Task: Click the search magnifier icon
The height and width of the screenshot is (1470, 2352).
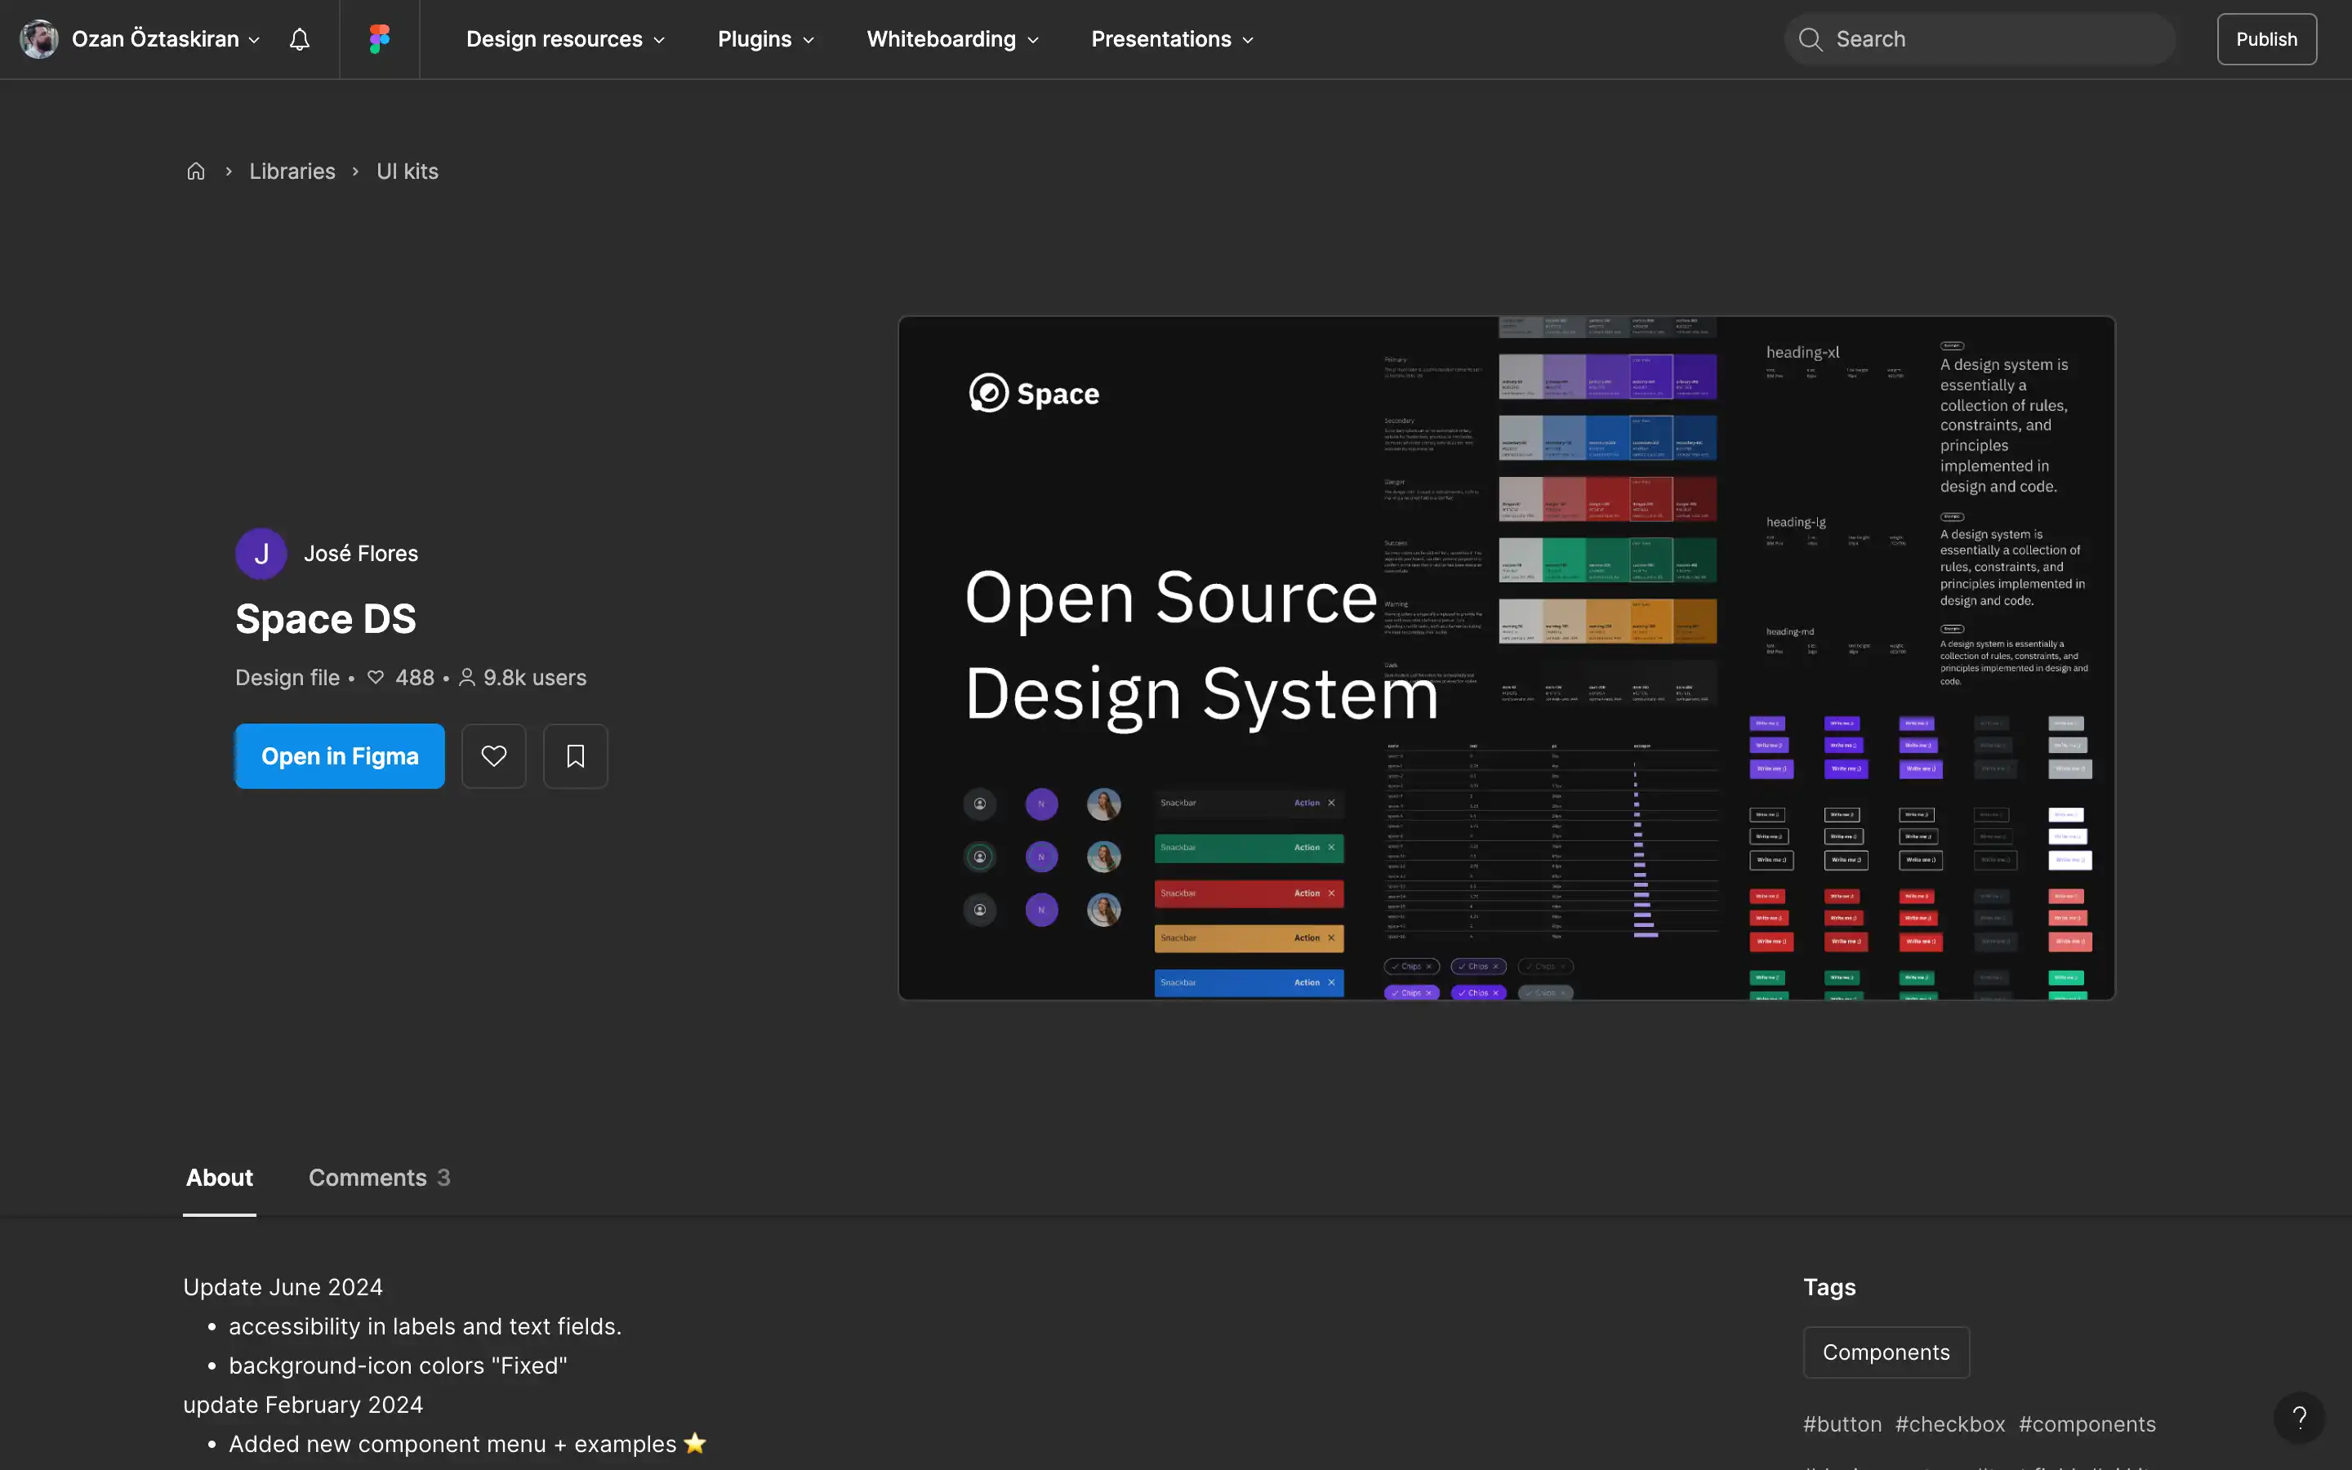Action: [1810, 39]
